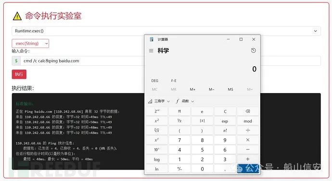Click the 10 to the x key

pyautogui.click(x=157, y=150)
